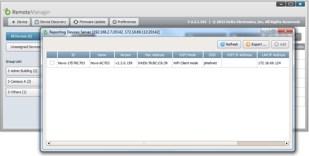The height and width of the screenshot is (156, 309).
Task: Click the Device Discovery clipboard icon
Action: tap(37, 22)
